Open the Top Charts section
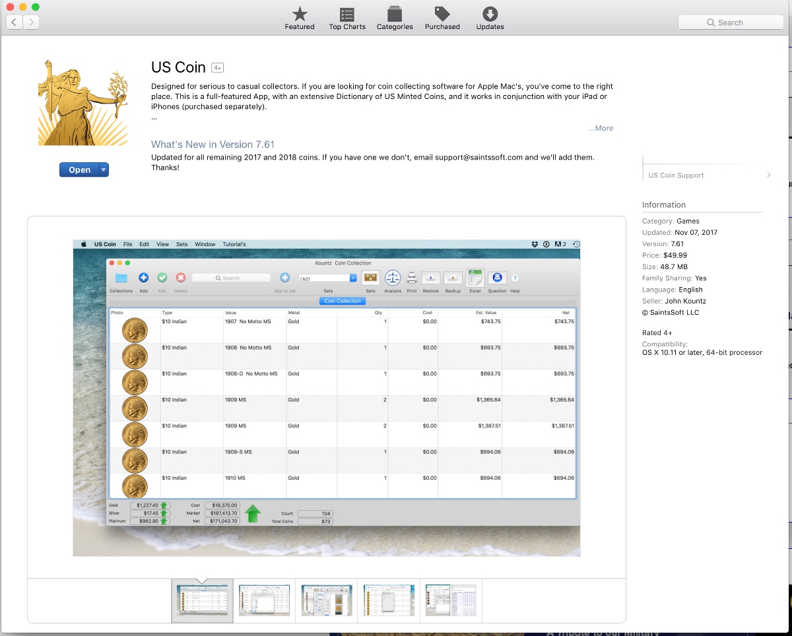 [347, 18]
